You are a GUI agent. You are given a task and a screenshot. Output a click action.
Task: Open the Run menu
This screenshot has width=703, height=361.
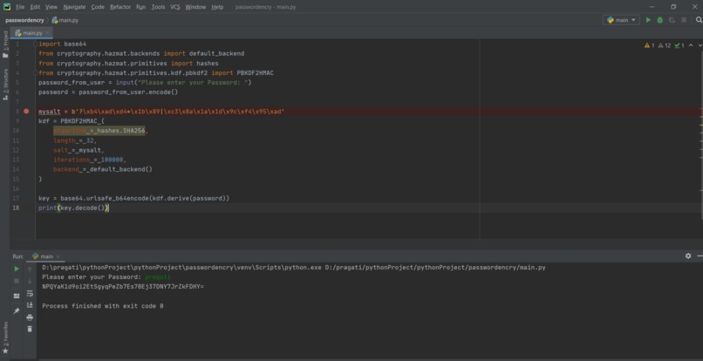click(x=140, y=7)
